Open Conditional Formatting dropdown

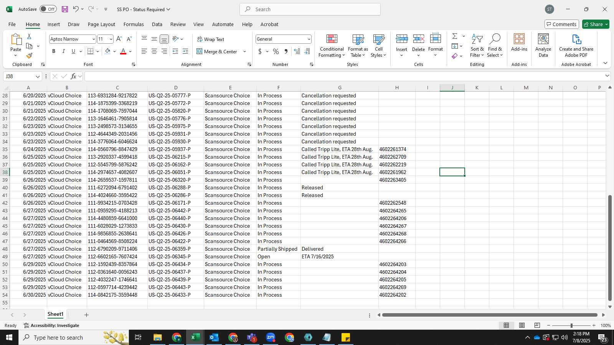pos(332,46)
